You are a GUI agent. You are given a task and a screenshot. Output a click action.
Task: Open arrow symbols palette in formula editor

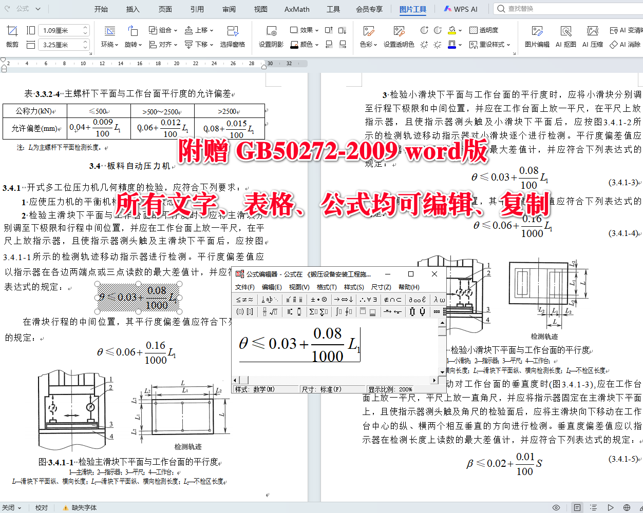pyautogui.click(x=344, y=299)
